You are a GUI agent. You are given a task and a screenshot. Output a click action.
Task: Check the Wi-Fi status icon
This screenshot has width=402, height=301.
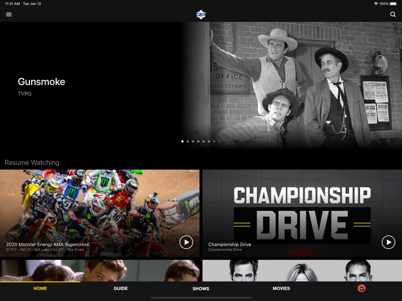(376, 3)
